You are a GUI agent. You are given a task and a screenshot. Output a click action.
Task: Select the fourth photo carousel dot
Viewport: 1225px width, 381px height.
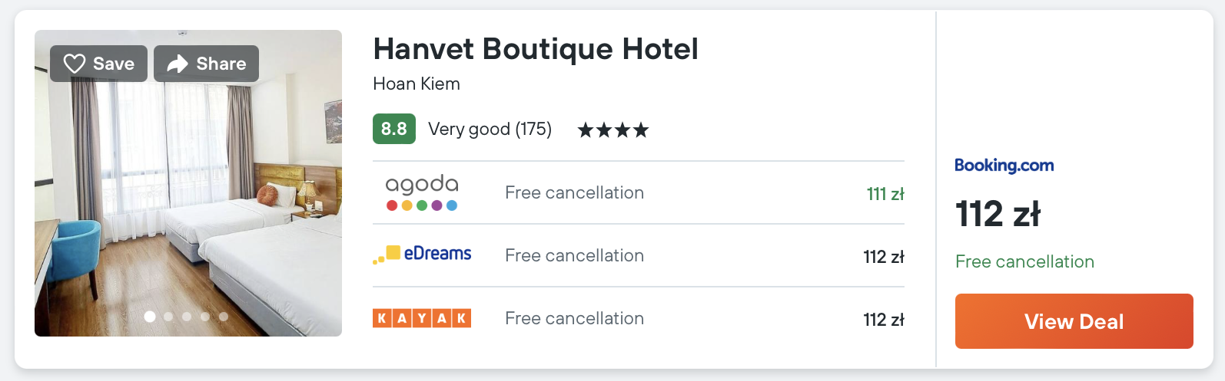tap(205, 317)
